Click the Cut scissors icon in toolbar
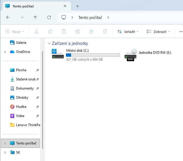This screenshot has height=161, width=183. coord(37,31)
